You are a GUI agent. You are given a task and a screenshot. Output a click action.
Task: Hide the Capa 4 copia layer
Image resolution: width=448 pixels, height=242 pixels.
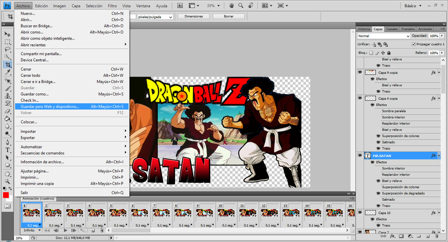(360, 98)
